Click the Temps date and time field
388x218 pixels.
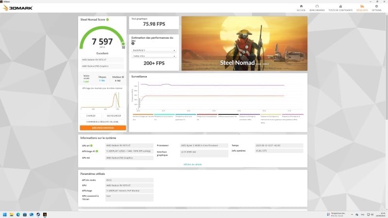[x=279, y=146]
